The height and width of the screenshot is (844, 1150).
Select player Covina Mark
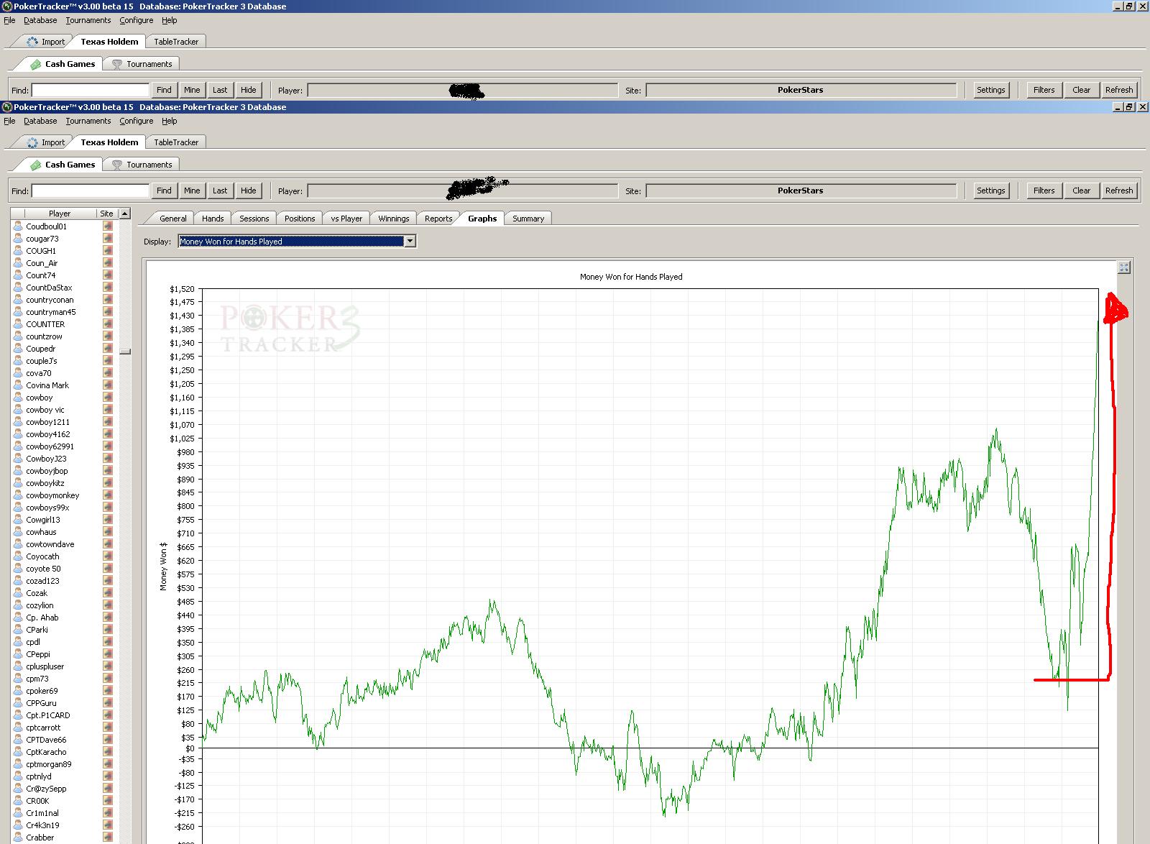(x=47, y=385)
